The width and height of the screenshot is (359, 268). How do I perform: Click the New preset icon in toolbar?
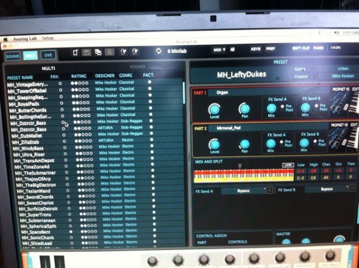point(75,52)
